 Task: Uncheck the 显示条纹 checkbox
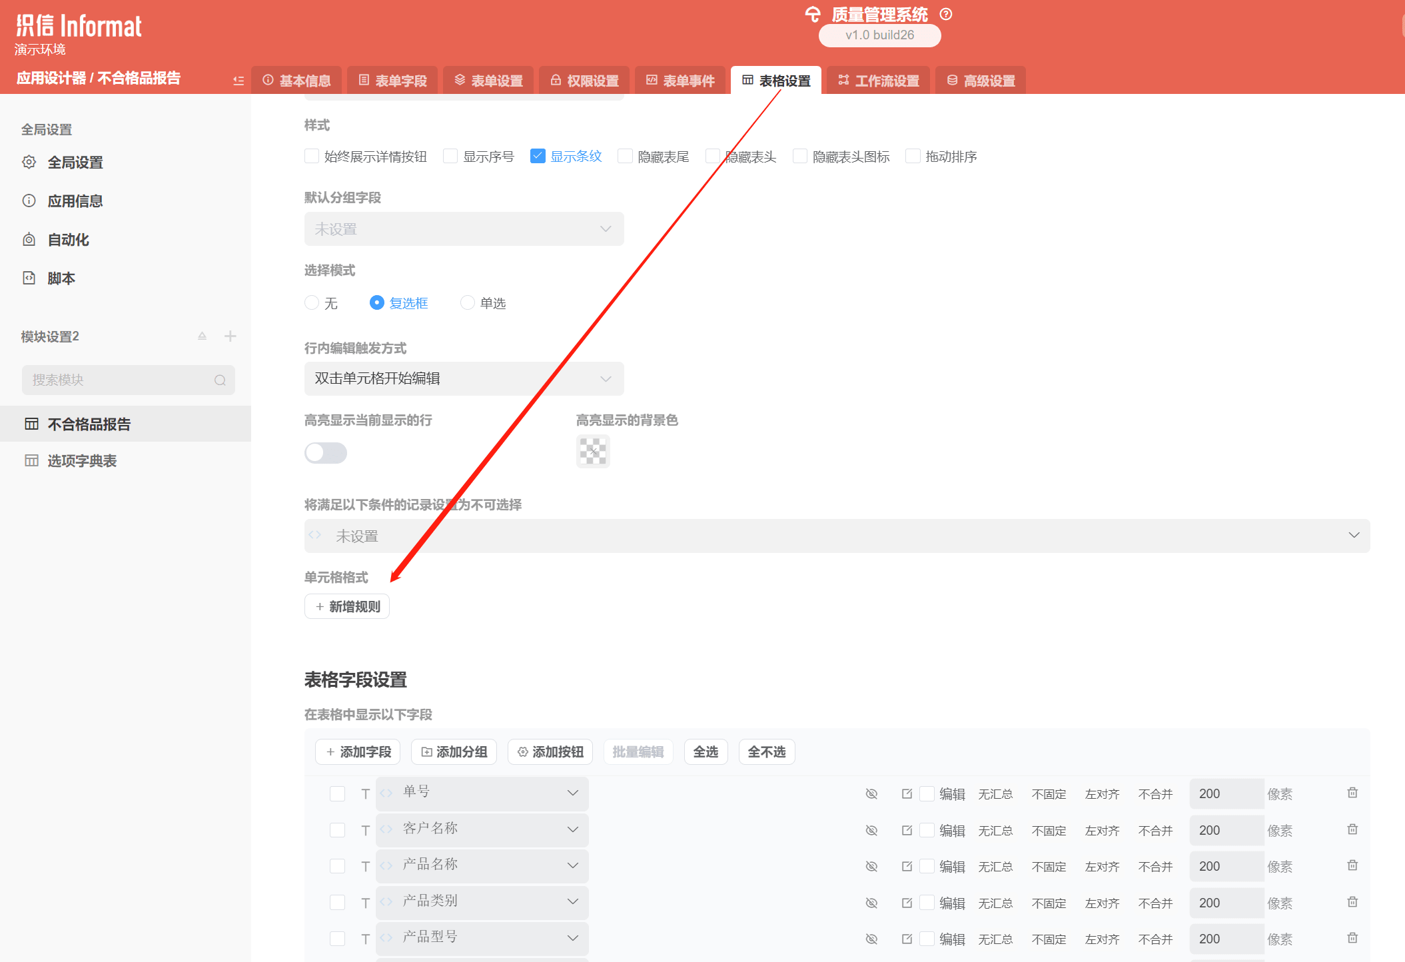[x=538, y=157]
